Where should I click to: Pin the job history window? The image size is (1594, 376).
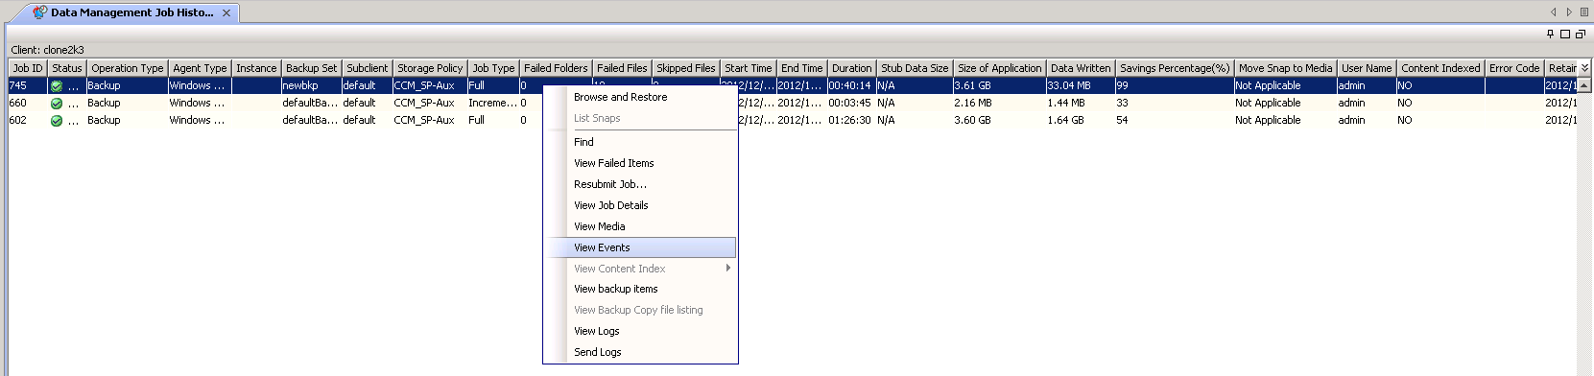pyautogui.click(x=1550, y=34)
